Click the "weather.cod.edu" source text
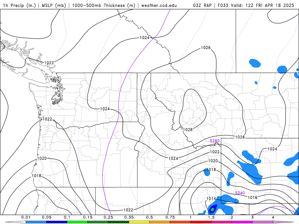Viewport: 299px width, 224px height. click(x=159, y=5)
